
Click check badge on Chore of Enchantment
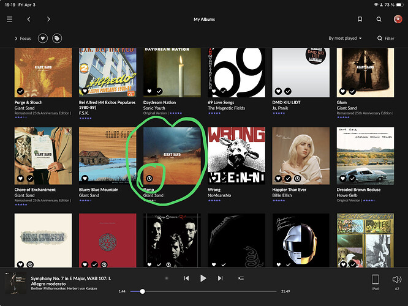tap(30, 179)
